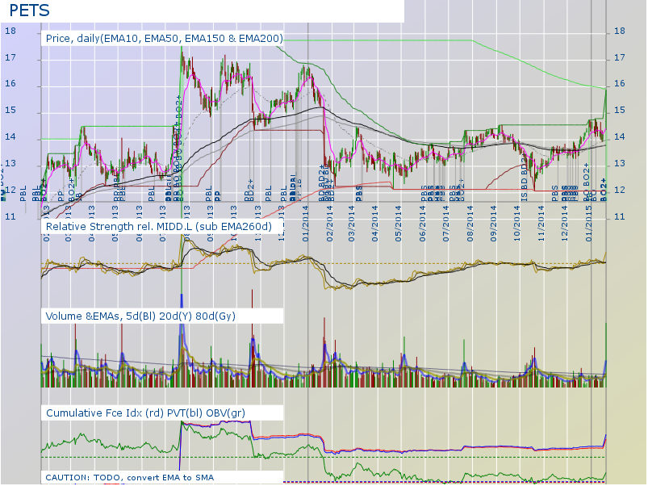Screen dimensions: 648x486
Task: Click the left axis price 13
Action: 10,163
